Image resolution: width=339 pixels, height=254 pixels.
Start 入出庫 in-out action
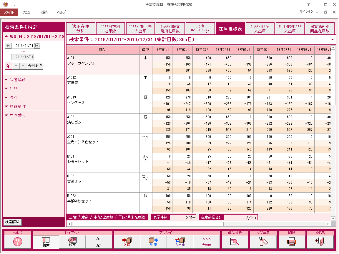[180, 242]
